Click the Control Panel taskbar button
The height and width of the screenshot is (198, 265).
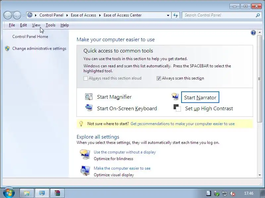pos(42,193)
